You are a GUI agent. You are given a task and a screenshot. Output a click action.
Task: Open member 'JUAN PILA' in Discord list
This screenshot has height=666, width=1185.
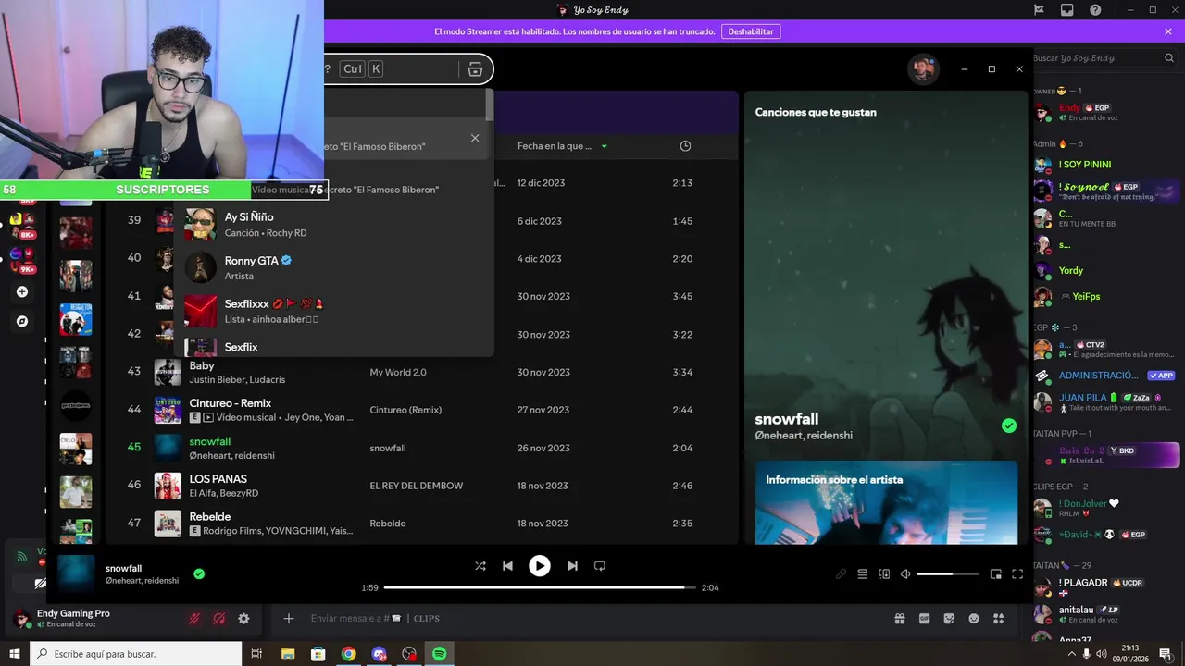(x=1106, y=401)
